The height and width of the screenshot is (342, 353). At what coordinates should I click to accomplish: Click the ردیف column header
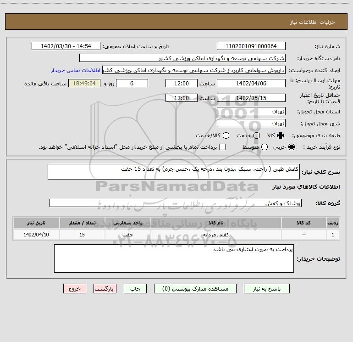[x=333, y=223]
